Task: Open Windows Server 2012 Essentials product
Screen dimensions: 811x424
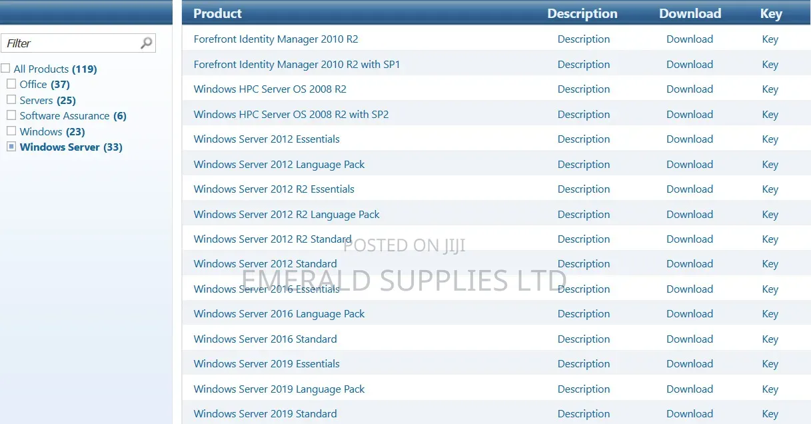Action: 267,139
